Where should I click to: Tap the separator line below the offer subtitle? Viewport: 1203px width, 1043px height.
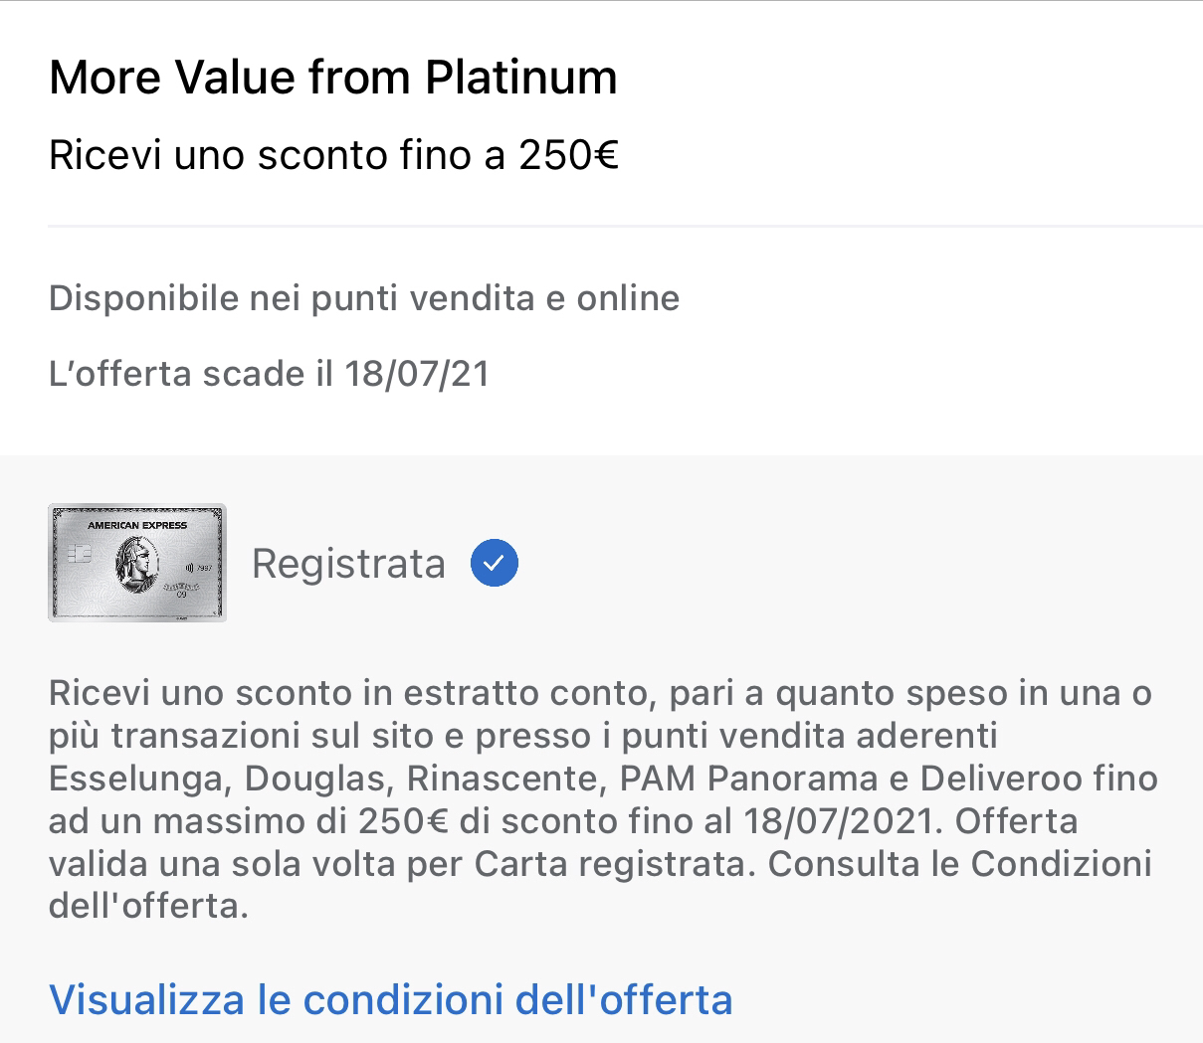tap(625, 227)
